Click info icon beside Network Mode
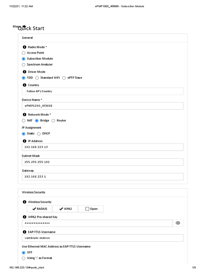The height and width of the screenshot is (274, 205). (25, 115)
